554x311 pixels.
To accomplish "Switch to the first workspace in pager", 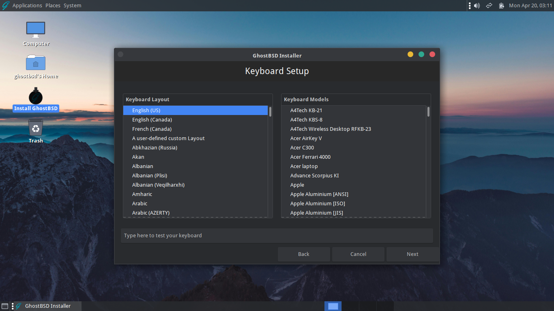I will click(x=333, y=306).
